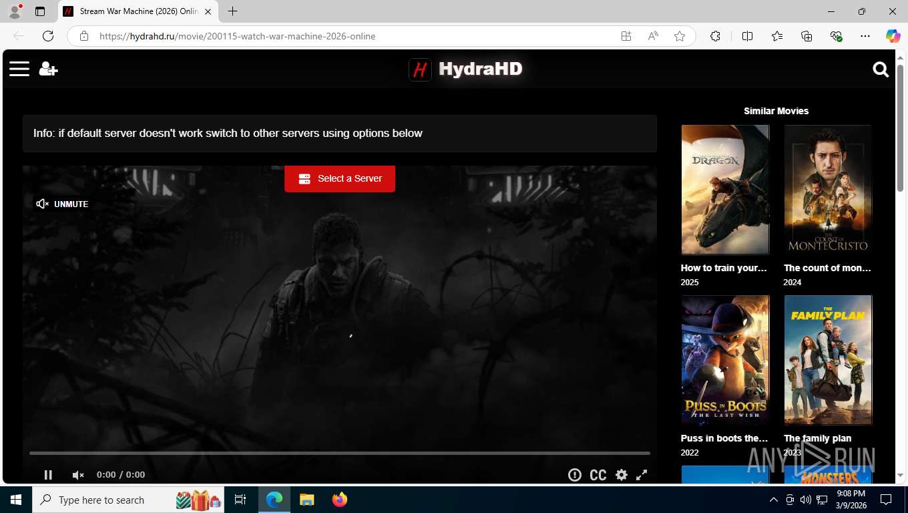
Task: Open Puss in Boots The Last Wish poster
Action: (725, 360)
